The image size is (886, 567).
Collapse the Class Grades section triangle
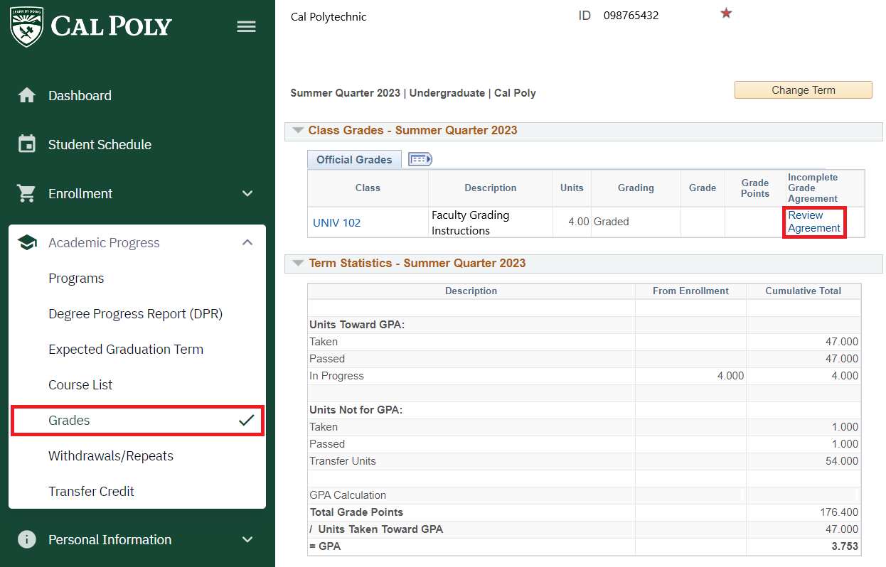[x=298, y=131]
